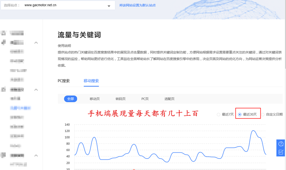Click the highlighted blue sidebar menu item
Image resolution: width=286 pixels, height=170 pixels.
(20, 108)
